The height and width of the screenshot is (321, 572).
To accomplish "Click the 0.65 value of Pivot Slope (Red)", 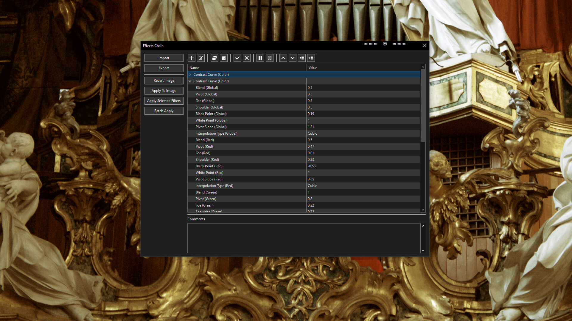I will point(311,179).
